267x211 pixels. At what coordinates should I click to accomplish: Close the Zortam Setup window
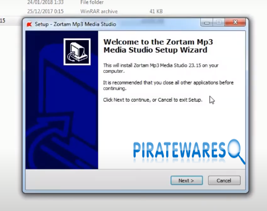234,22
